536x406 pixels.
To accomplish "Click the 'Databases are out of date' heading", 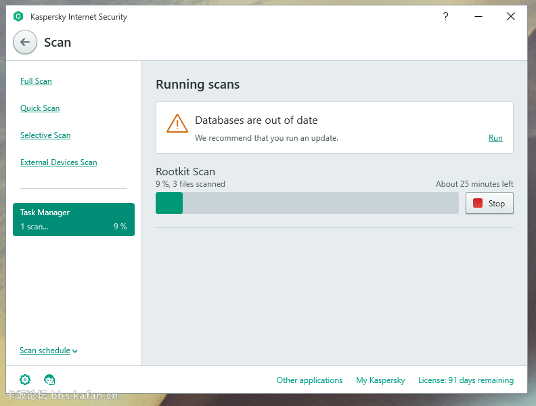I will tap(256, 120).
